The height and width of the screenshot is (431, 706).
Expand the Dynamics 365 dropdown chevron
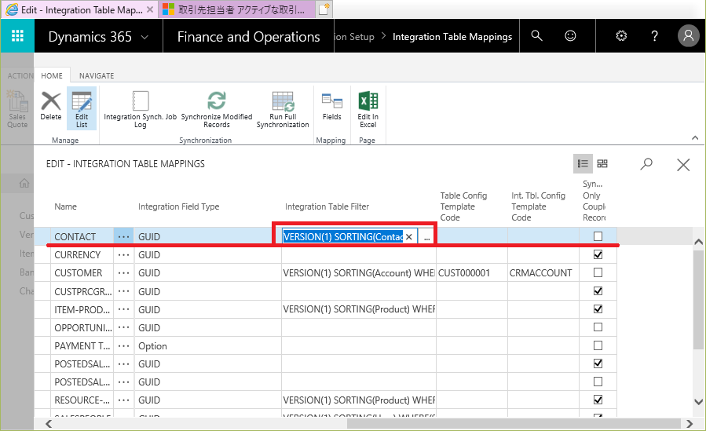tap(144, 37)
